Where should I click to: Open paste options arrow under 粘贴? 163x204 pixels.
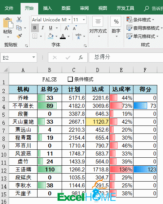coord(8,37)
